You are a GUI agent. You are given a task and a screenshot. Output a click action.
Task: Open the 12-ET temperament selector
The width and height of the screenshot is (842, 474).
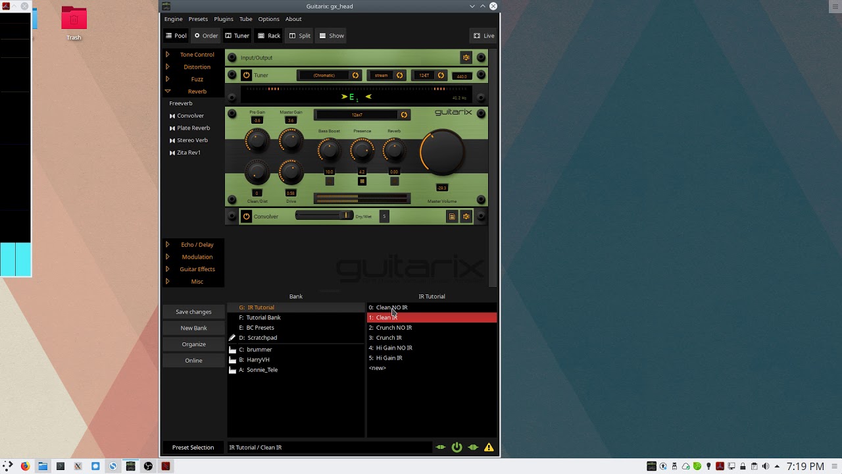point(430,75)
